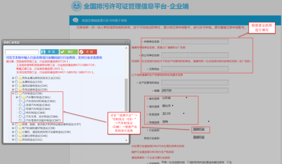Click the dialog scrollbar down arrow
Screen dimensions: 282x164
tap(126, 140)
